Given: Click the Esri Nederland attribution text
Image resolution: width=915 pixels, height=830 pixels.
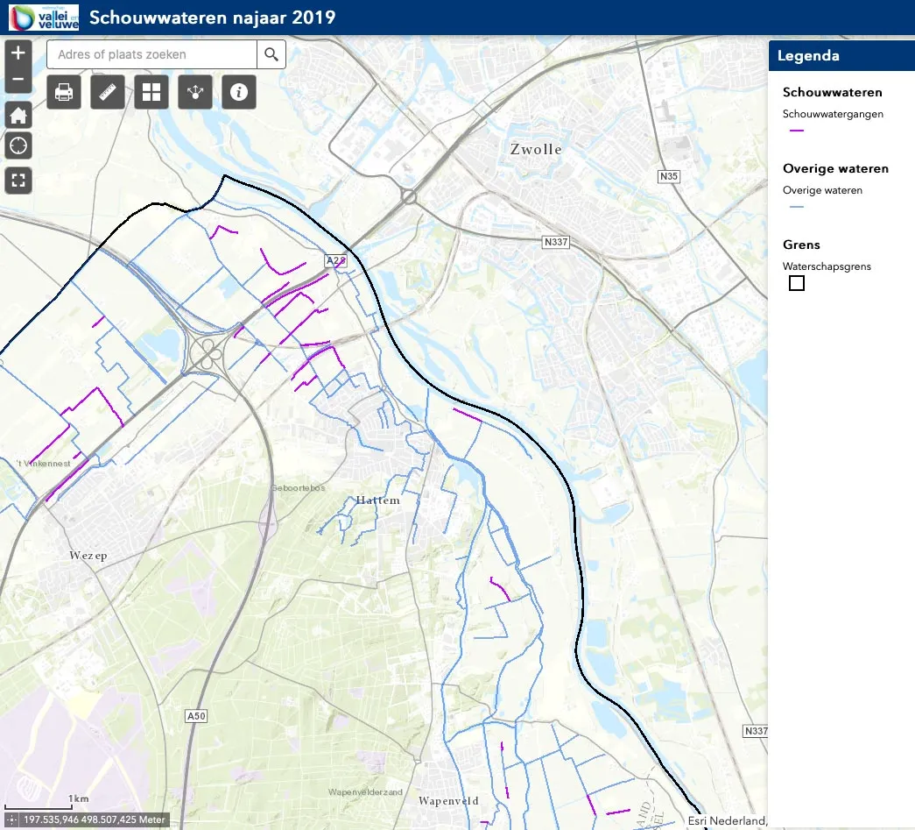Looking at the screenshot, I should 724,820.
